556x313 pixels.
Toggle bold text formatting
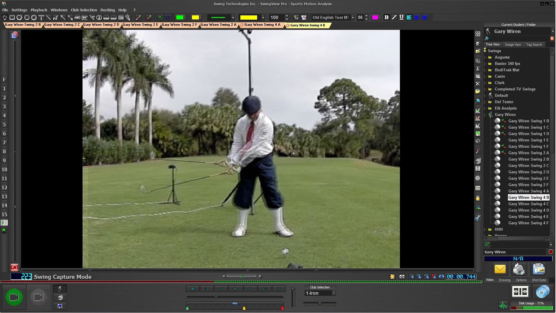(386, 17)
